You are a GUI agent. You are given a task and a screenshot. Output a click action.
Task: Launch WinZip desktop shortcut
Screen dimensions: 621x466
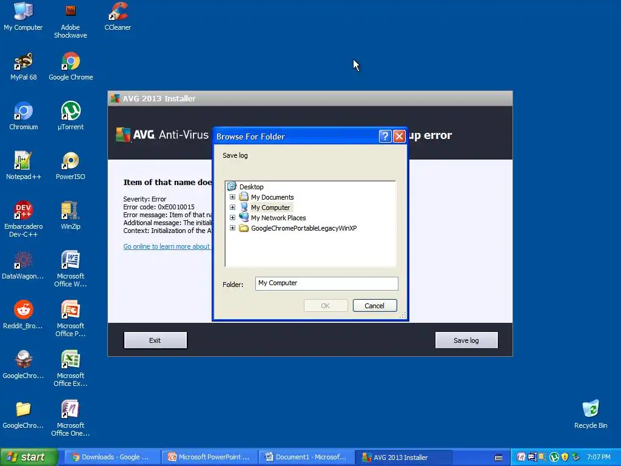pos(70,216)
